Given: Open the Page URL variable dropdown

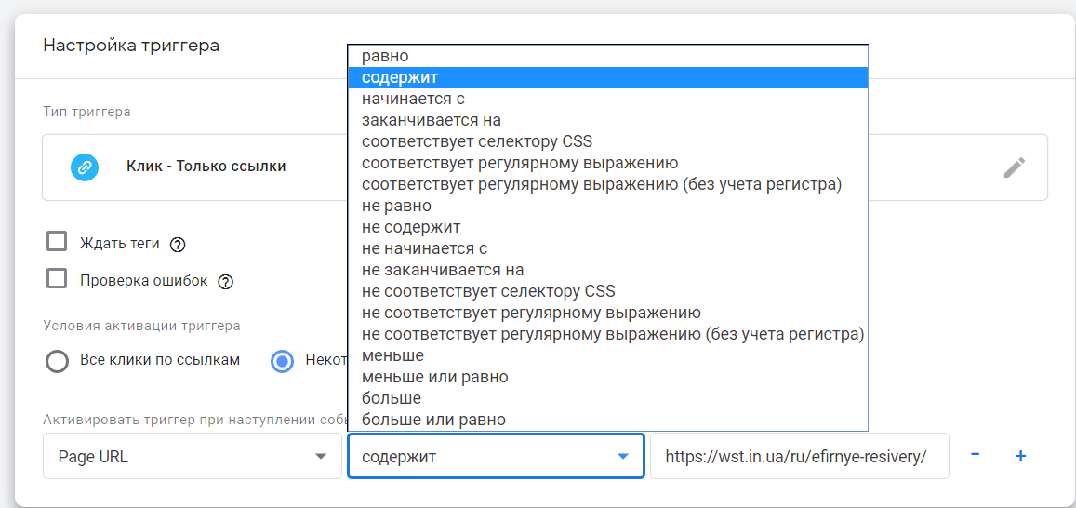Looking at the screenshot, I should pos(193,456).
